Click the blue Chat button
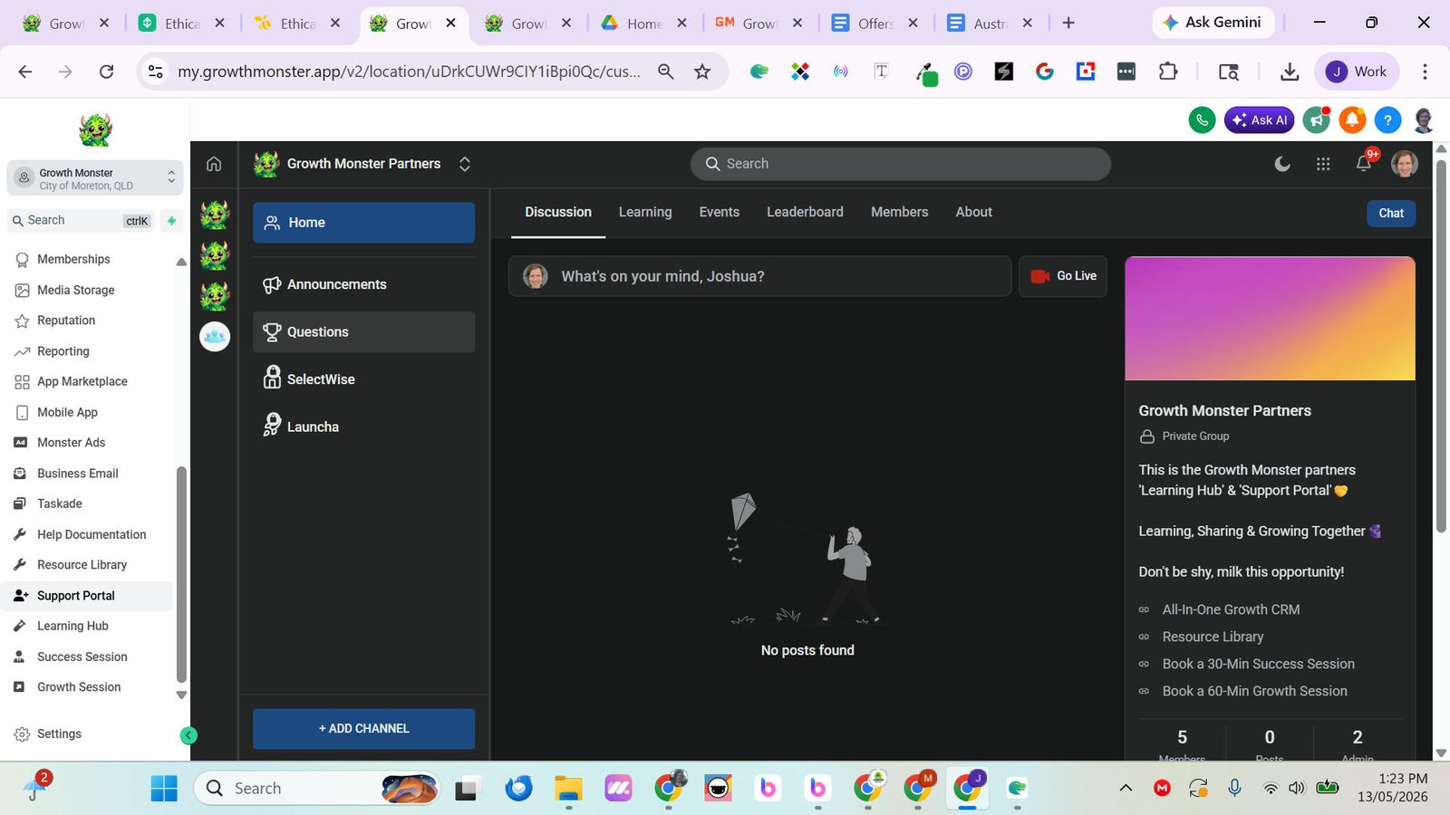The height and width of the screenshot is (815, 1450). click(1391, 213)
